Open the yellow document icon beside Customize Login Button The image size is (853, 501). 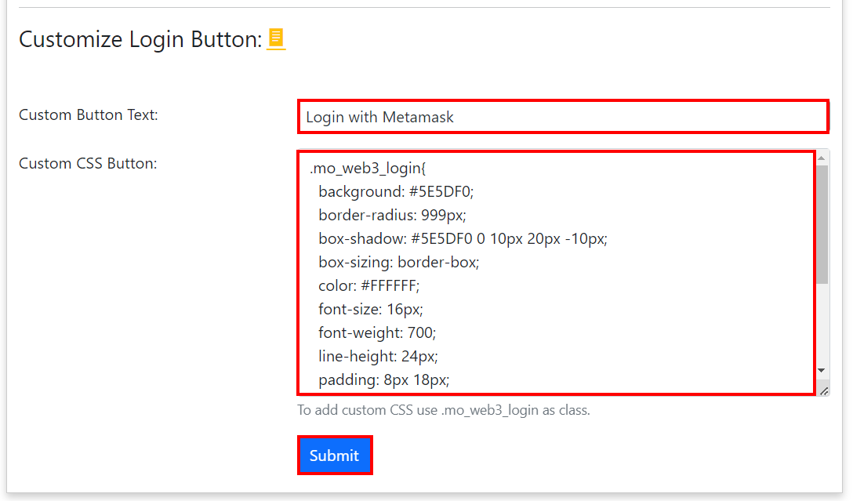(x=276, y=38)
